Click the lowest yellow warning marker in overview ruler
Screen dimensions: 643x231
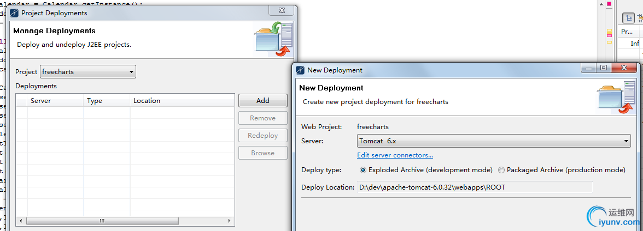609,42
